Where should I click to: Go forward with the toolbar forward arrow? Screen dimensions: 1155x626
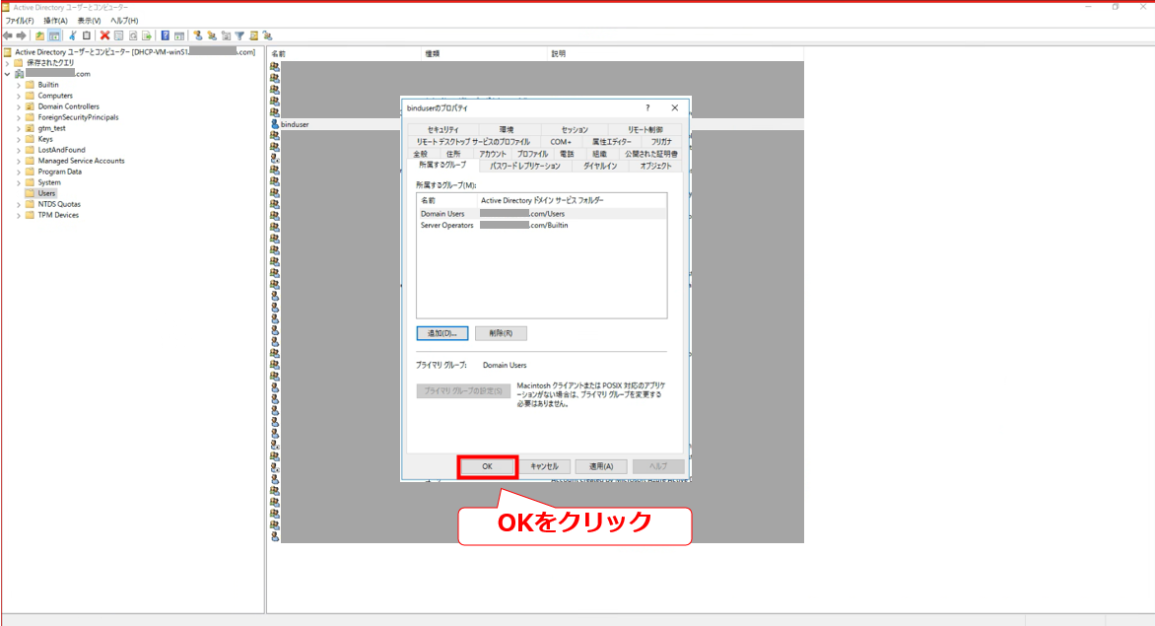(x=22, y=35)
